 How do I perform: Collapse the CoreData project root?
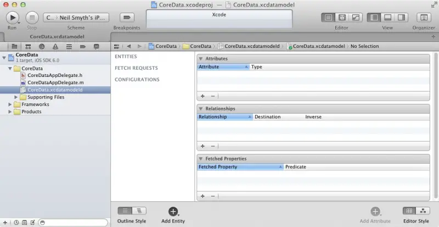click(4, 58)
